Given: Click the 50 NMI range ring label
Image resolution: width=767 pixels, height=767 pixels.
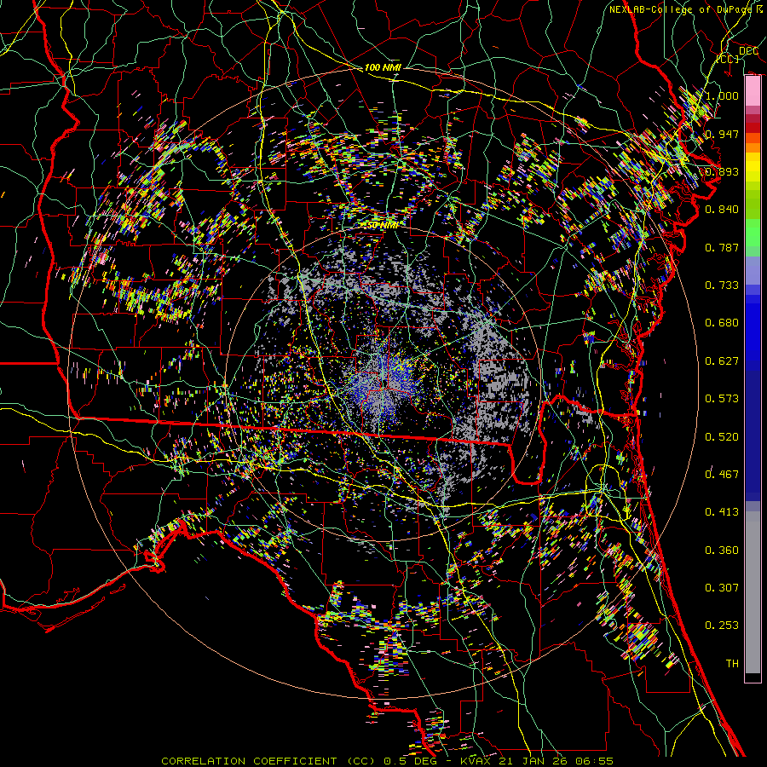Looking at the screenshot, I should click(x=383, y=225).
